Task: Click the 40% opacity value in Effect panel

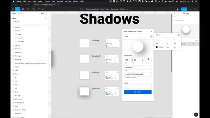Action: tap(168, 47)
